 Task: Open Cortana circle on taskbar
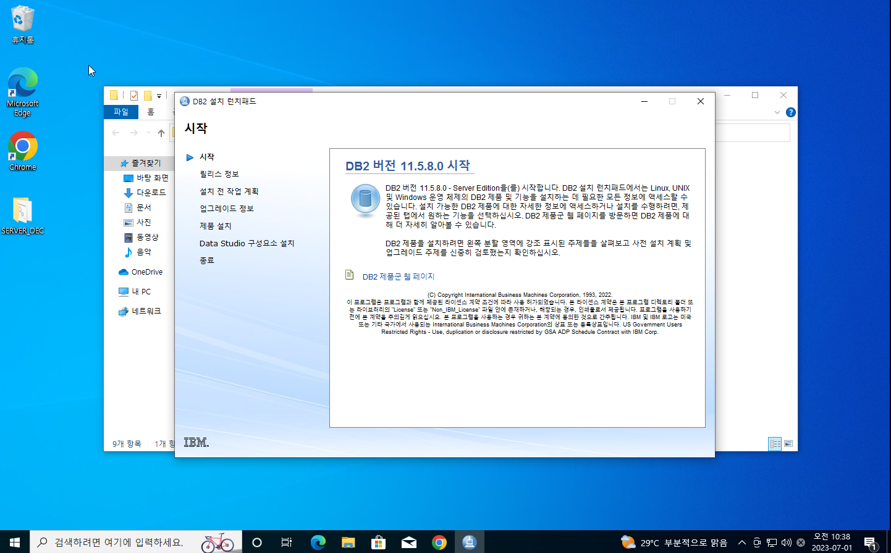(257, 543)
